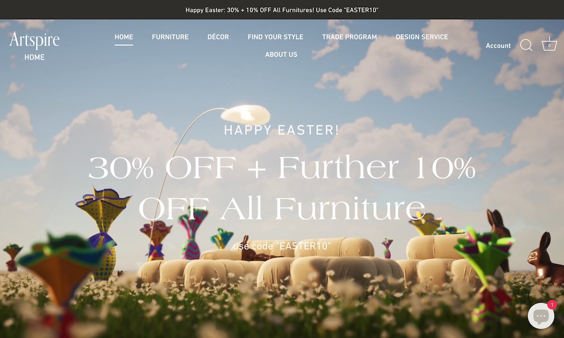Select the underlined HOME navigation item
The image size is (564, 338).
124,37
